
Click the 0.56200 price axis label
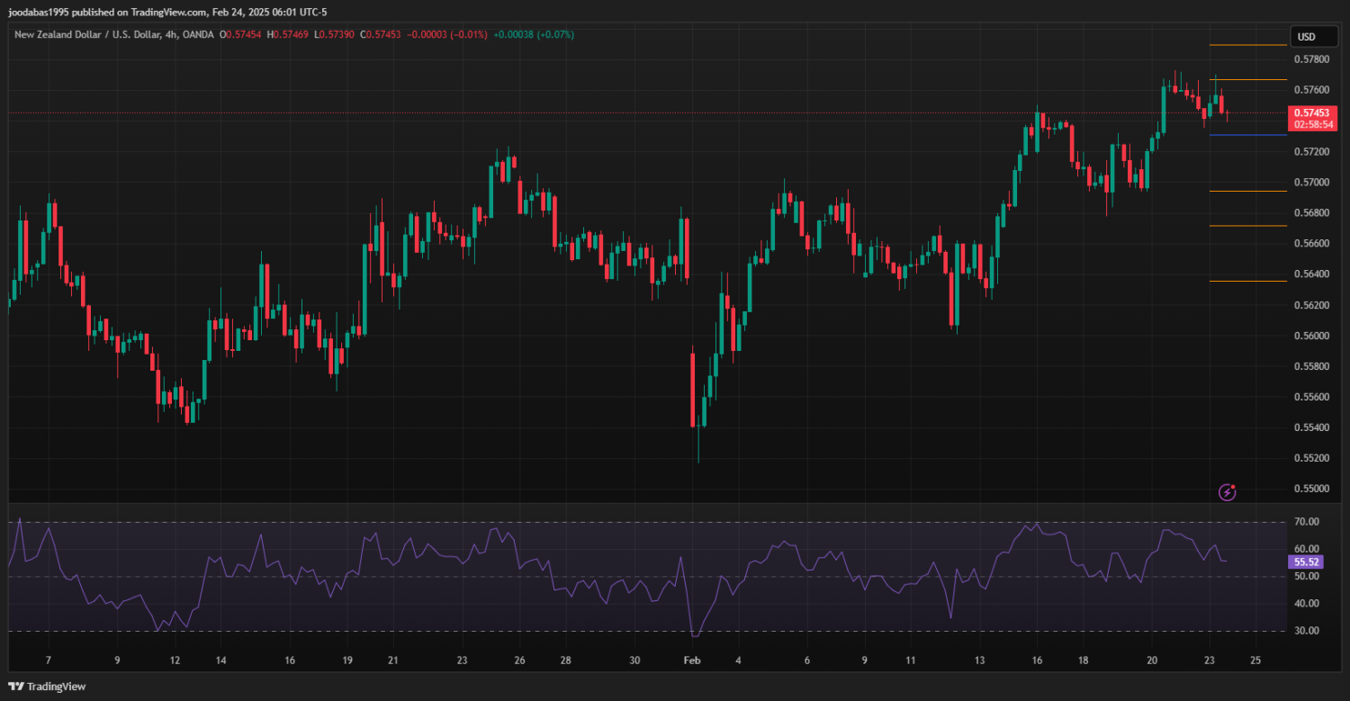click(1311, 305)
